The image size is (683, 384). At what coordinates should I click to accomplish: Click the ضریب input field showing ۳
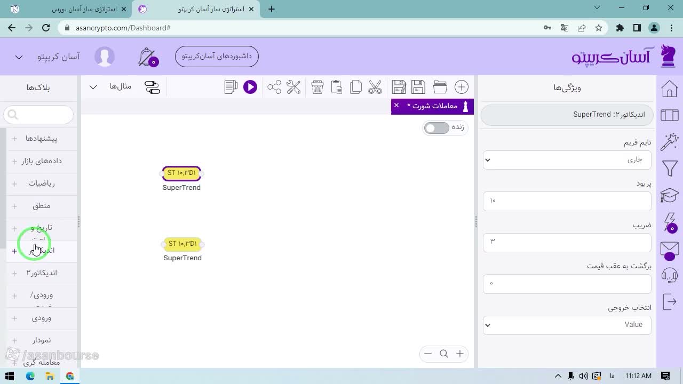[567, 242]
